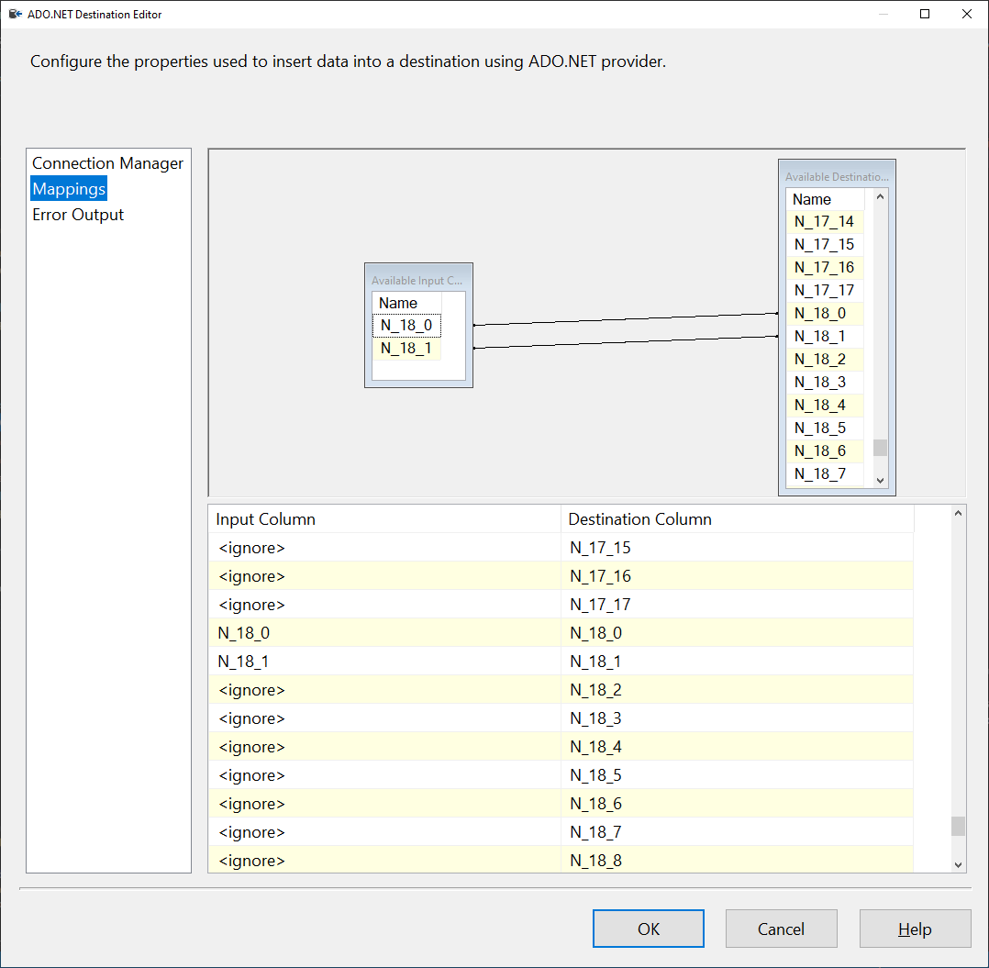Screen dimensions: 989x968
Task: Click the Input Column grid header
Action: click(384, 519)
